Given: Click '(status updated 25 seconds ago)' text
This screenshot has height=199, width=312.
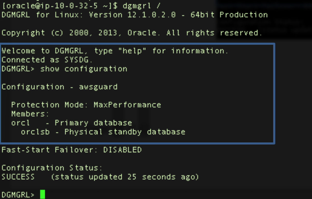Looking at the screenshot, I should pos(125,177).
